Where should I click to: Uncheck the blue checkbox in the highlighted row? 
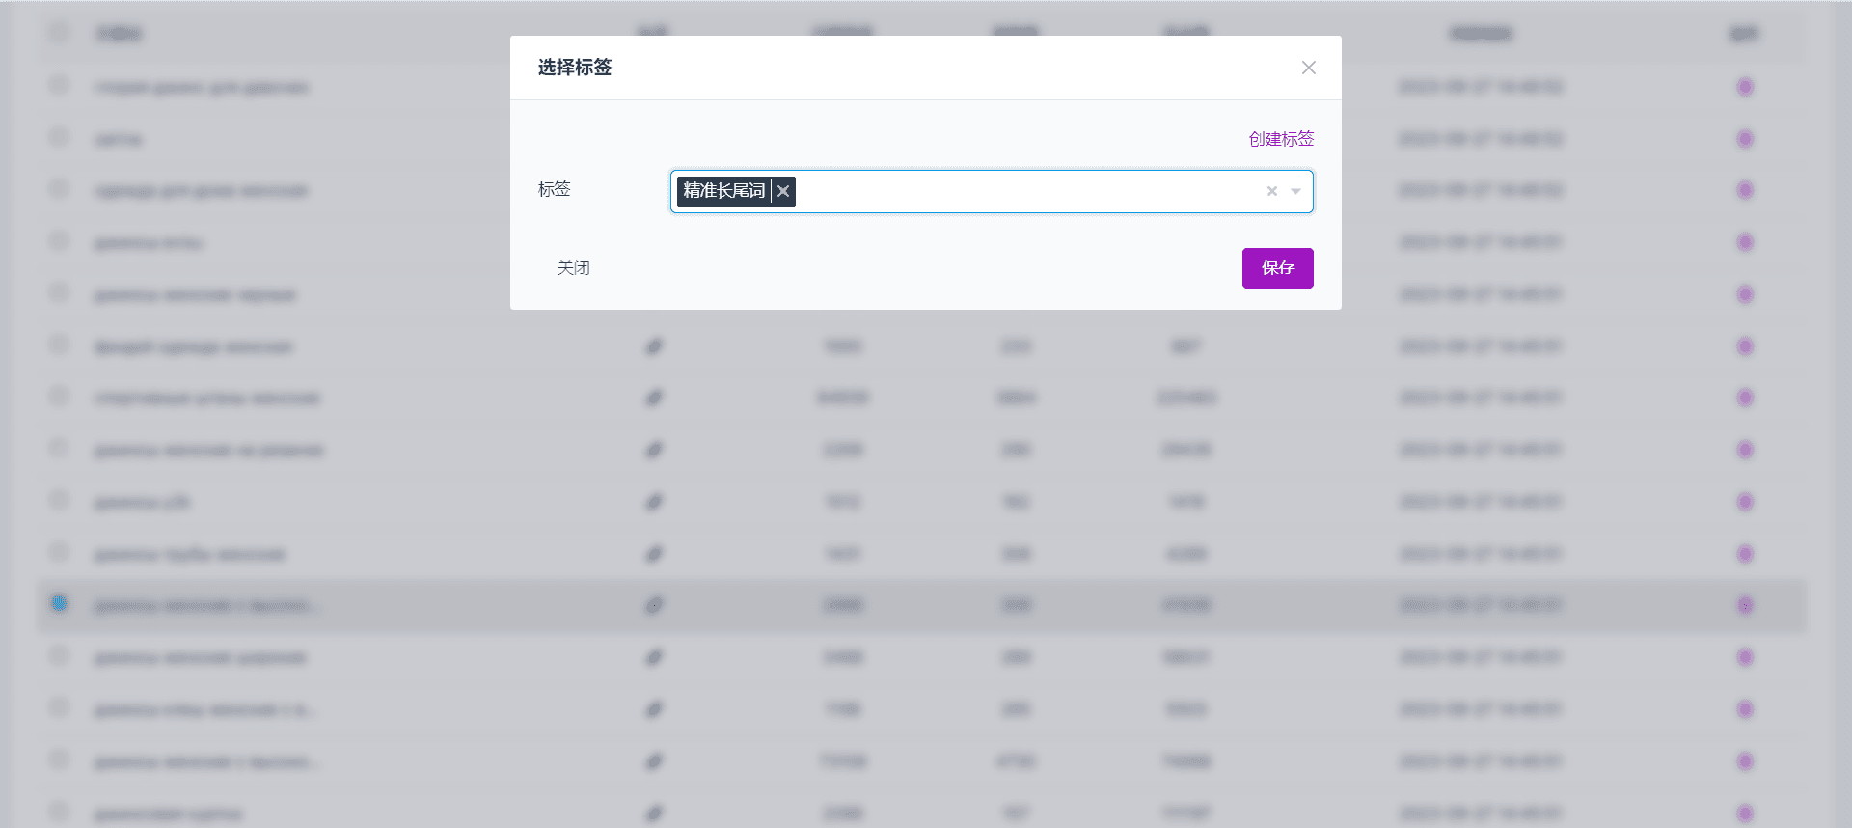tap(59, 604)
